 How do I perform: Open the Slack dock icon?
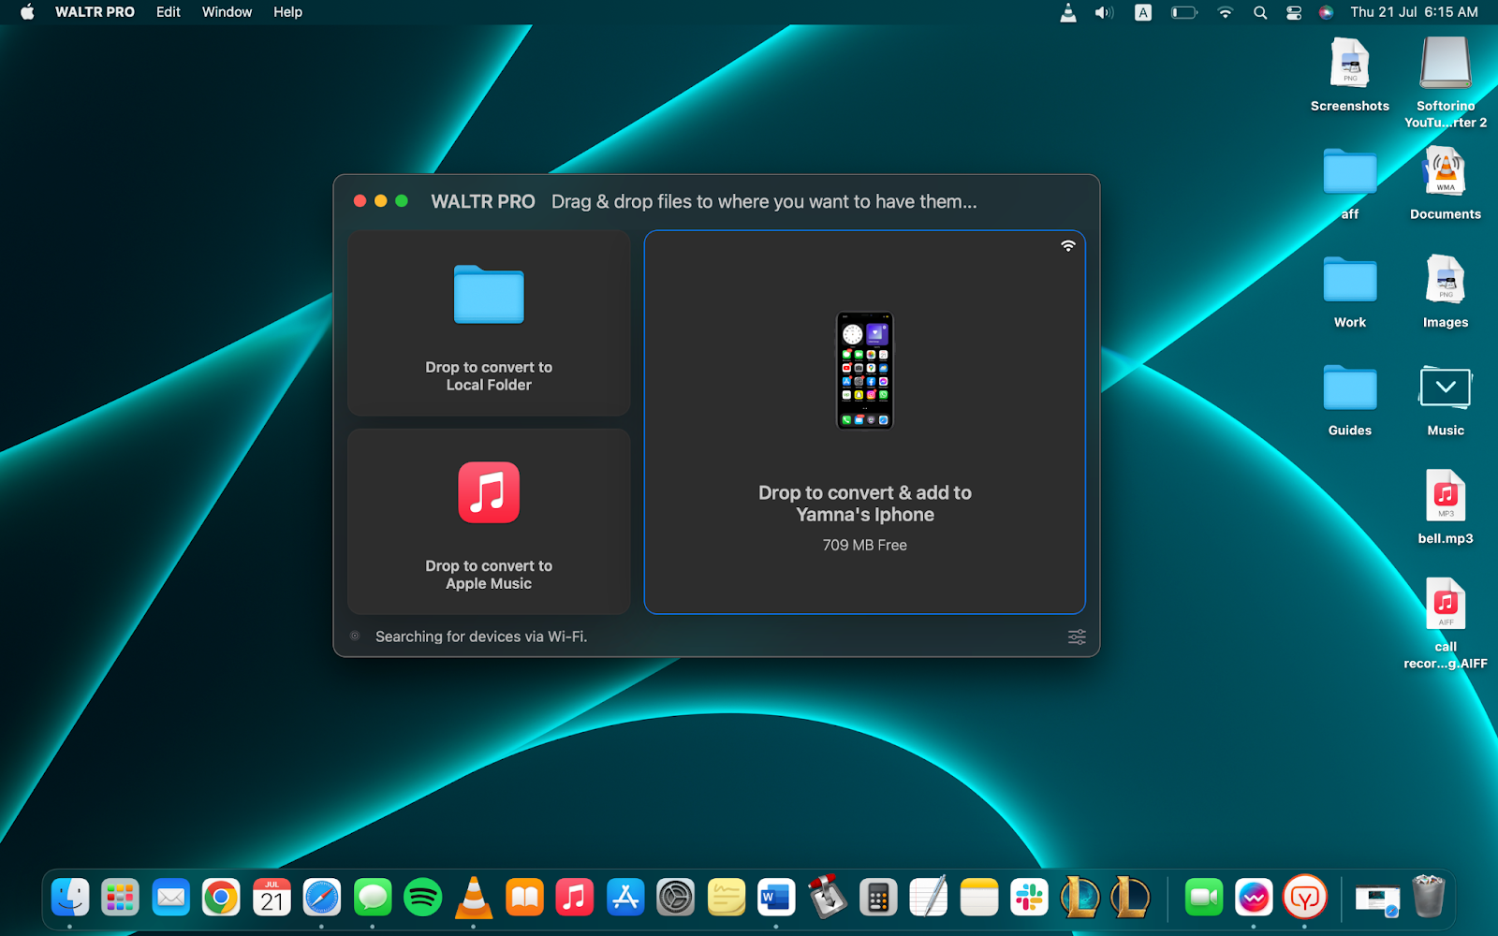click(x=1029, y=898)
